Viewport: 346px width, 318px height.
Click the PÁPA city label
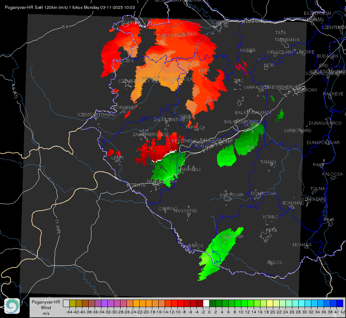[x=204, y=70]
